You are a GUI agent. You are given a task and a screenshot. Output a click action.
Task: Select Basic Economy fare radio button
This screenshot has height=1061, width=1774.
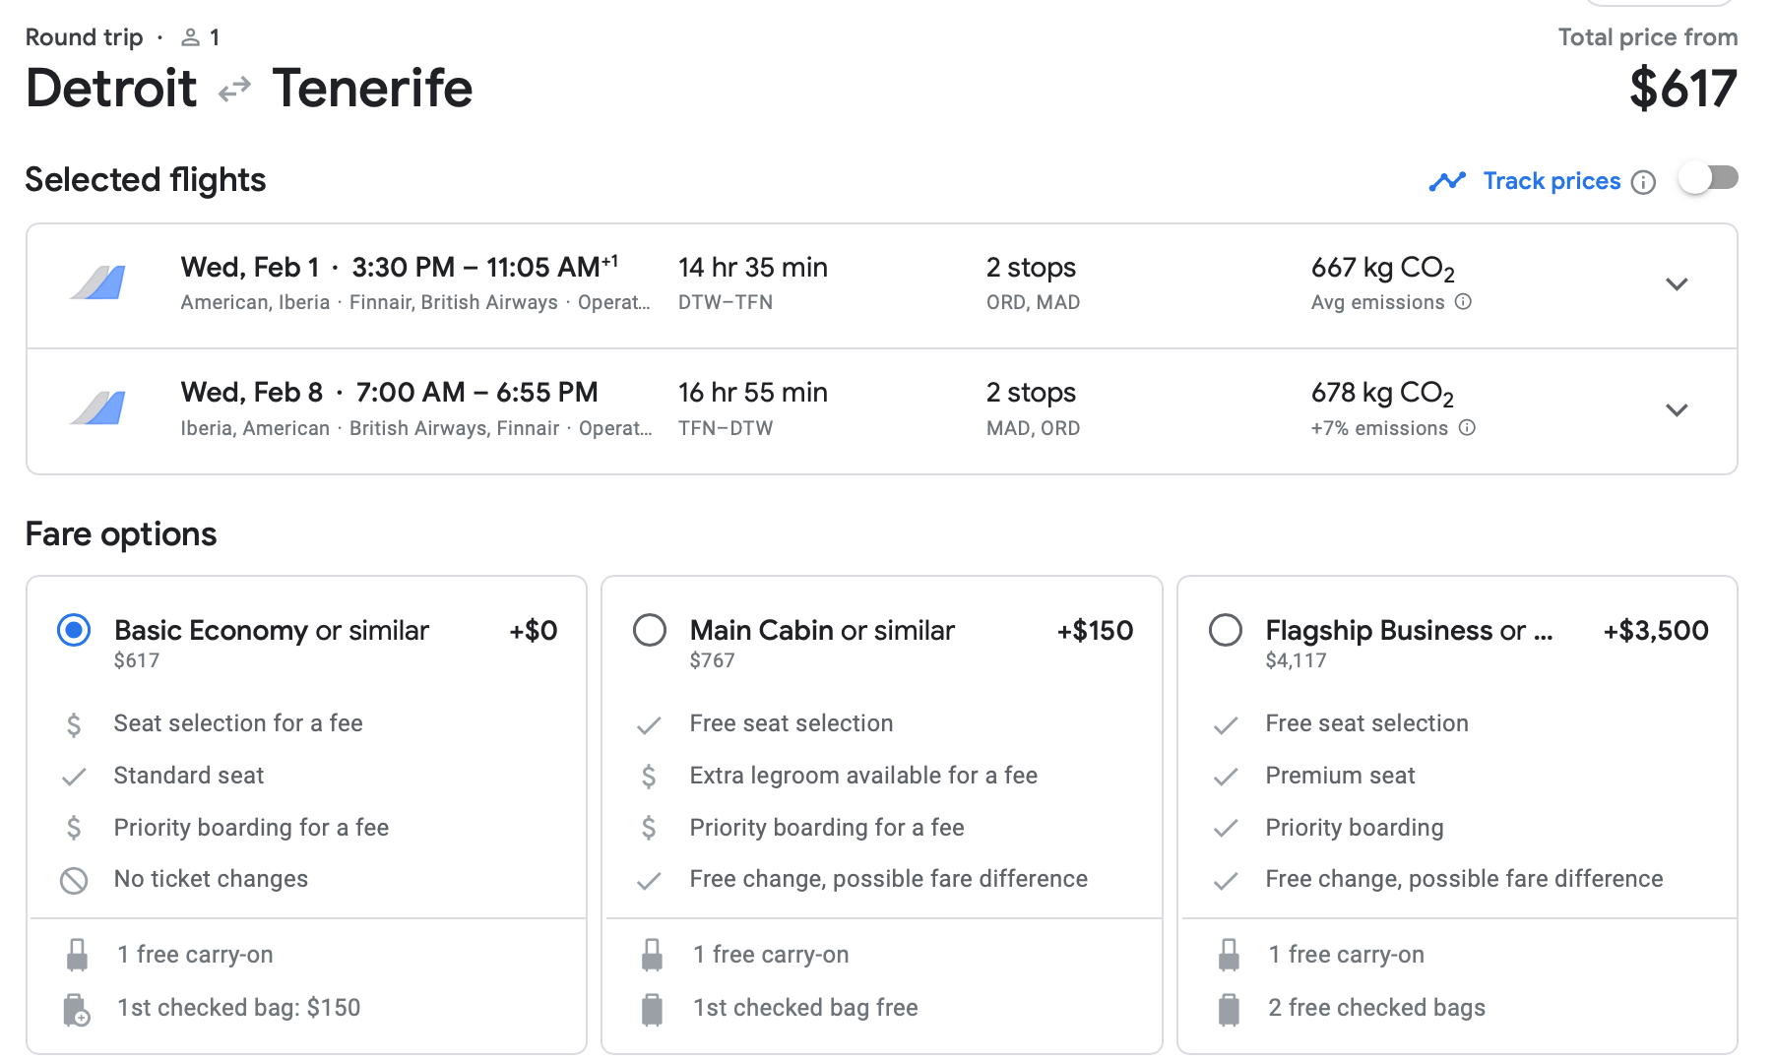tap(74, 630)
